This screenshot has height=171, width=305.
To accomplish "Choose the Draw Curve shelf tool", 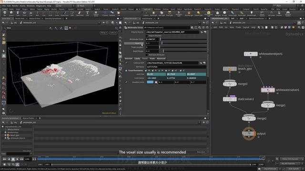I will [x=65, y=13].
